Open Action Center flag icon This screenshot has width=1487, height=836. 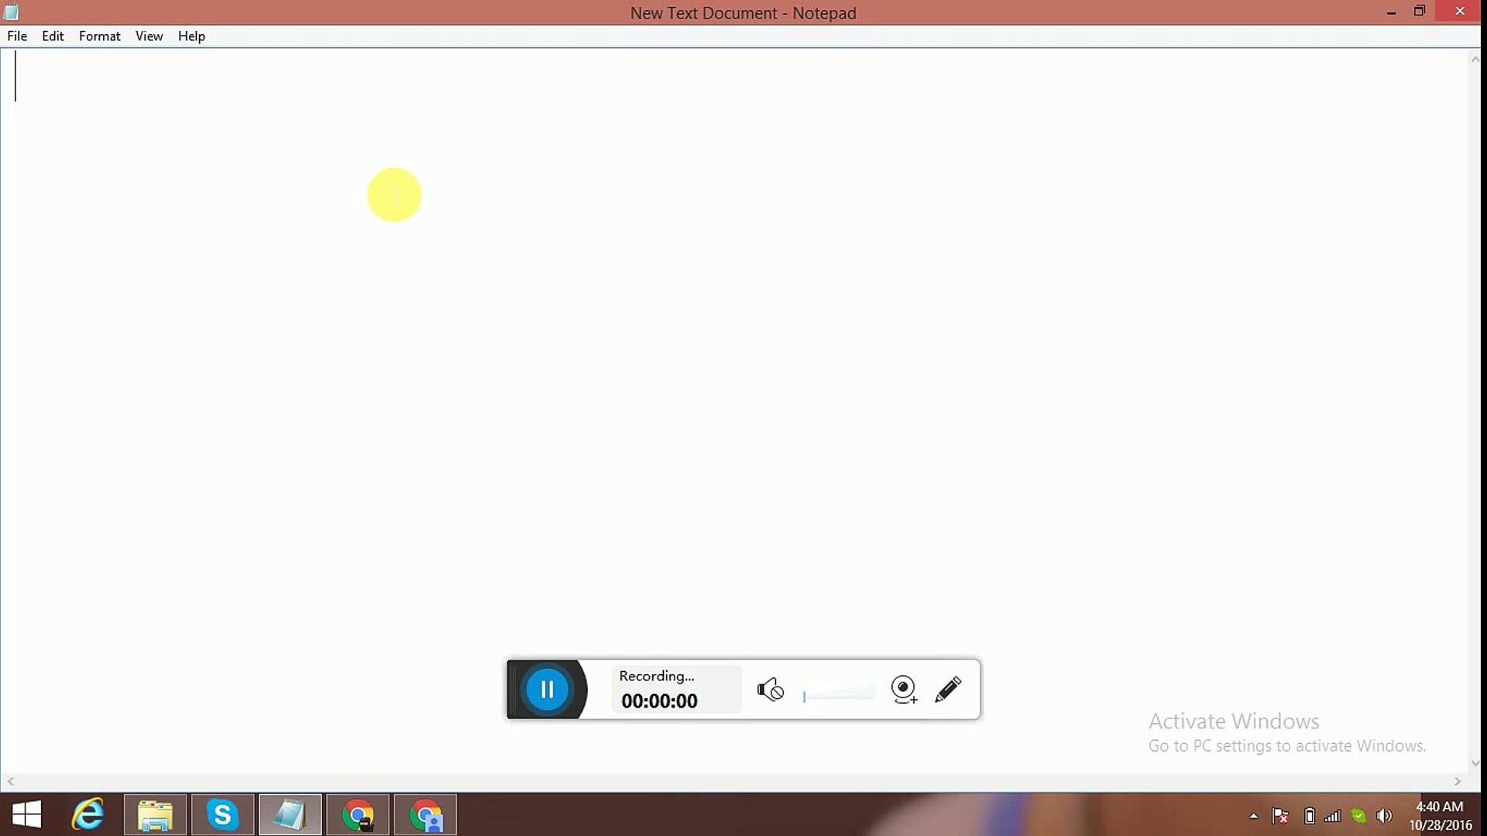[1279, 816]
